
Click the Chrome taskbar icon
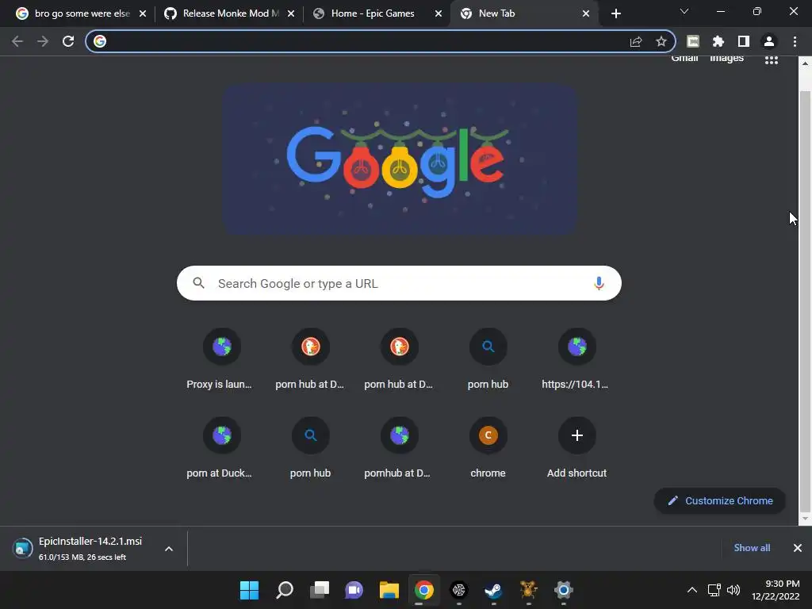pos(423,590)
